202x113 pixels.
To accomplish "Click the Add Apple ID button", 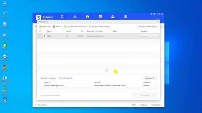I will (x=150, y=78).
